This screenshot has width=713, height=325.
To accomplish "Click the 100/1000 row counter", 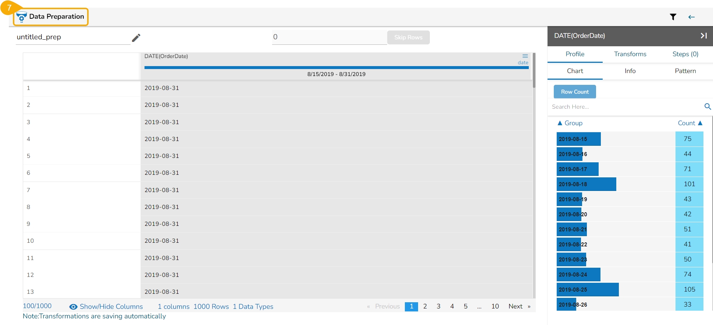I will [x=37, y=306].
